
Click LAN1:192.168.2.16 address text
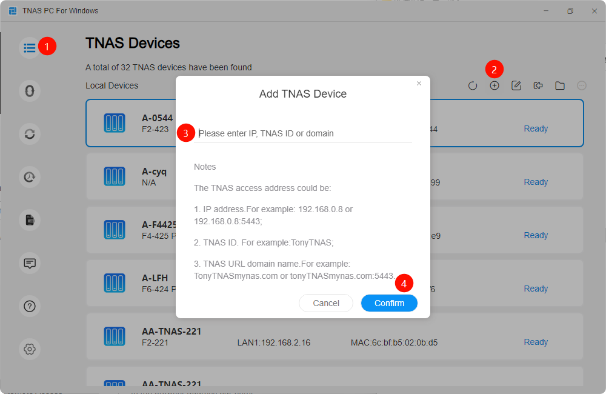[274, 342]
